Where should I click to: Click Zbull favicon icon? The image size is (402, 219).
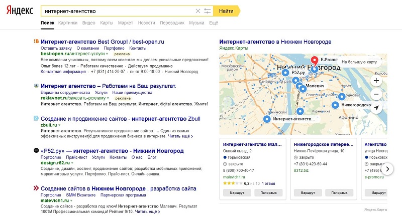pos(36,118)
